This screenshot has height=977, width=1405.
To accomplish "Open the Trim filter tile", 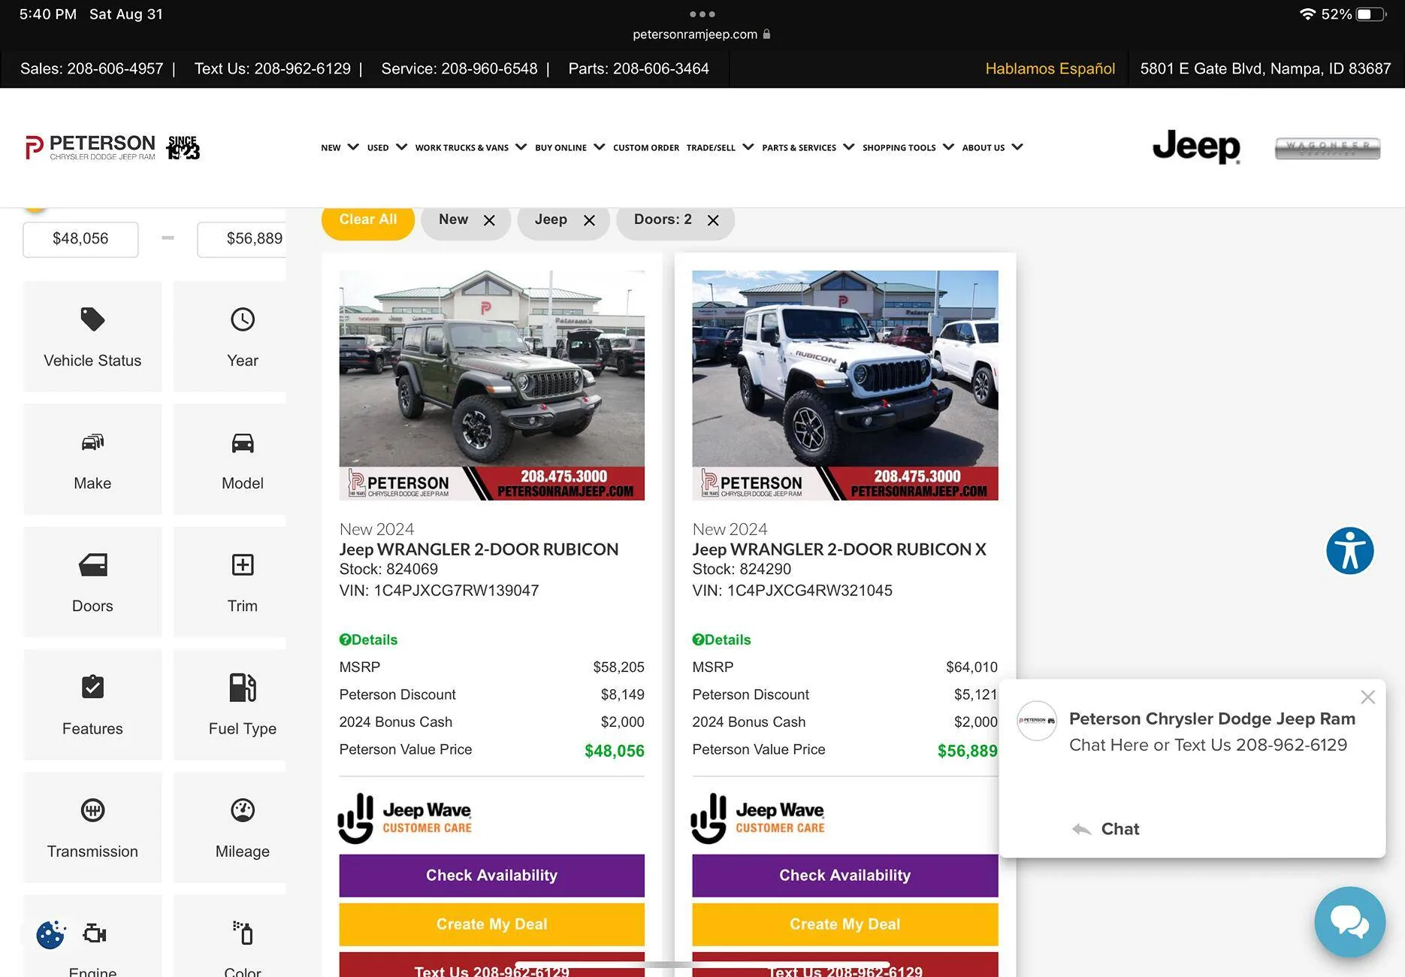I will [230, 582].
